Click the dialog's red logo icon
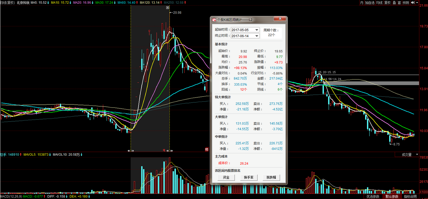 coord(214,19)
